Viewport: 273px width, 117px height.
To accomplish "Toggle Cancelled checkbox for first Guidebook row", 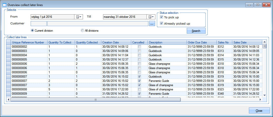I will (x=139, y=47).
